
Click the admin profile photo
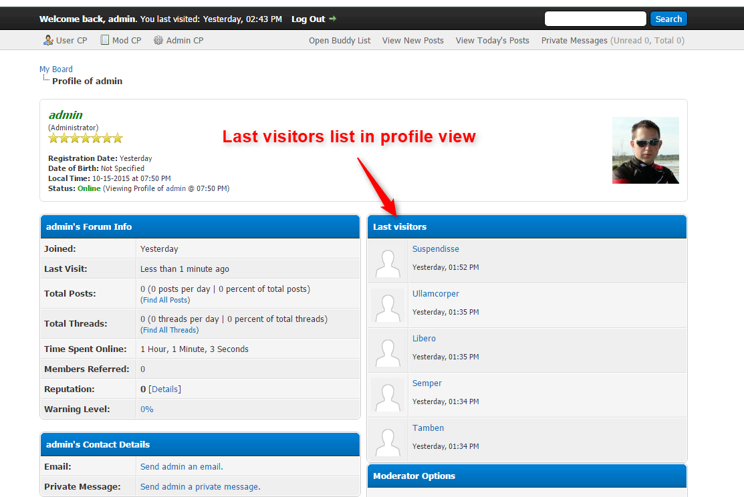tap(645, 150)
